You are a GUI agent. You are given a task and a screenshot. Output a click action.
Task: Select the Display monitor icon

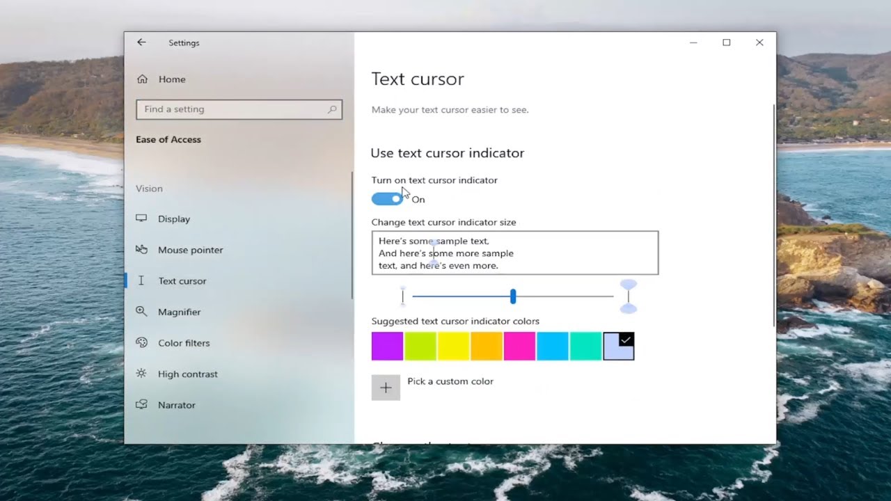(x=141, y=218)
